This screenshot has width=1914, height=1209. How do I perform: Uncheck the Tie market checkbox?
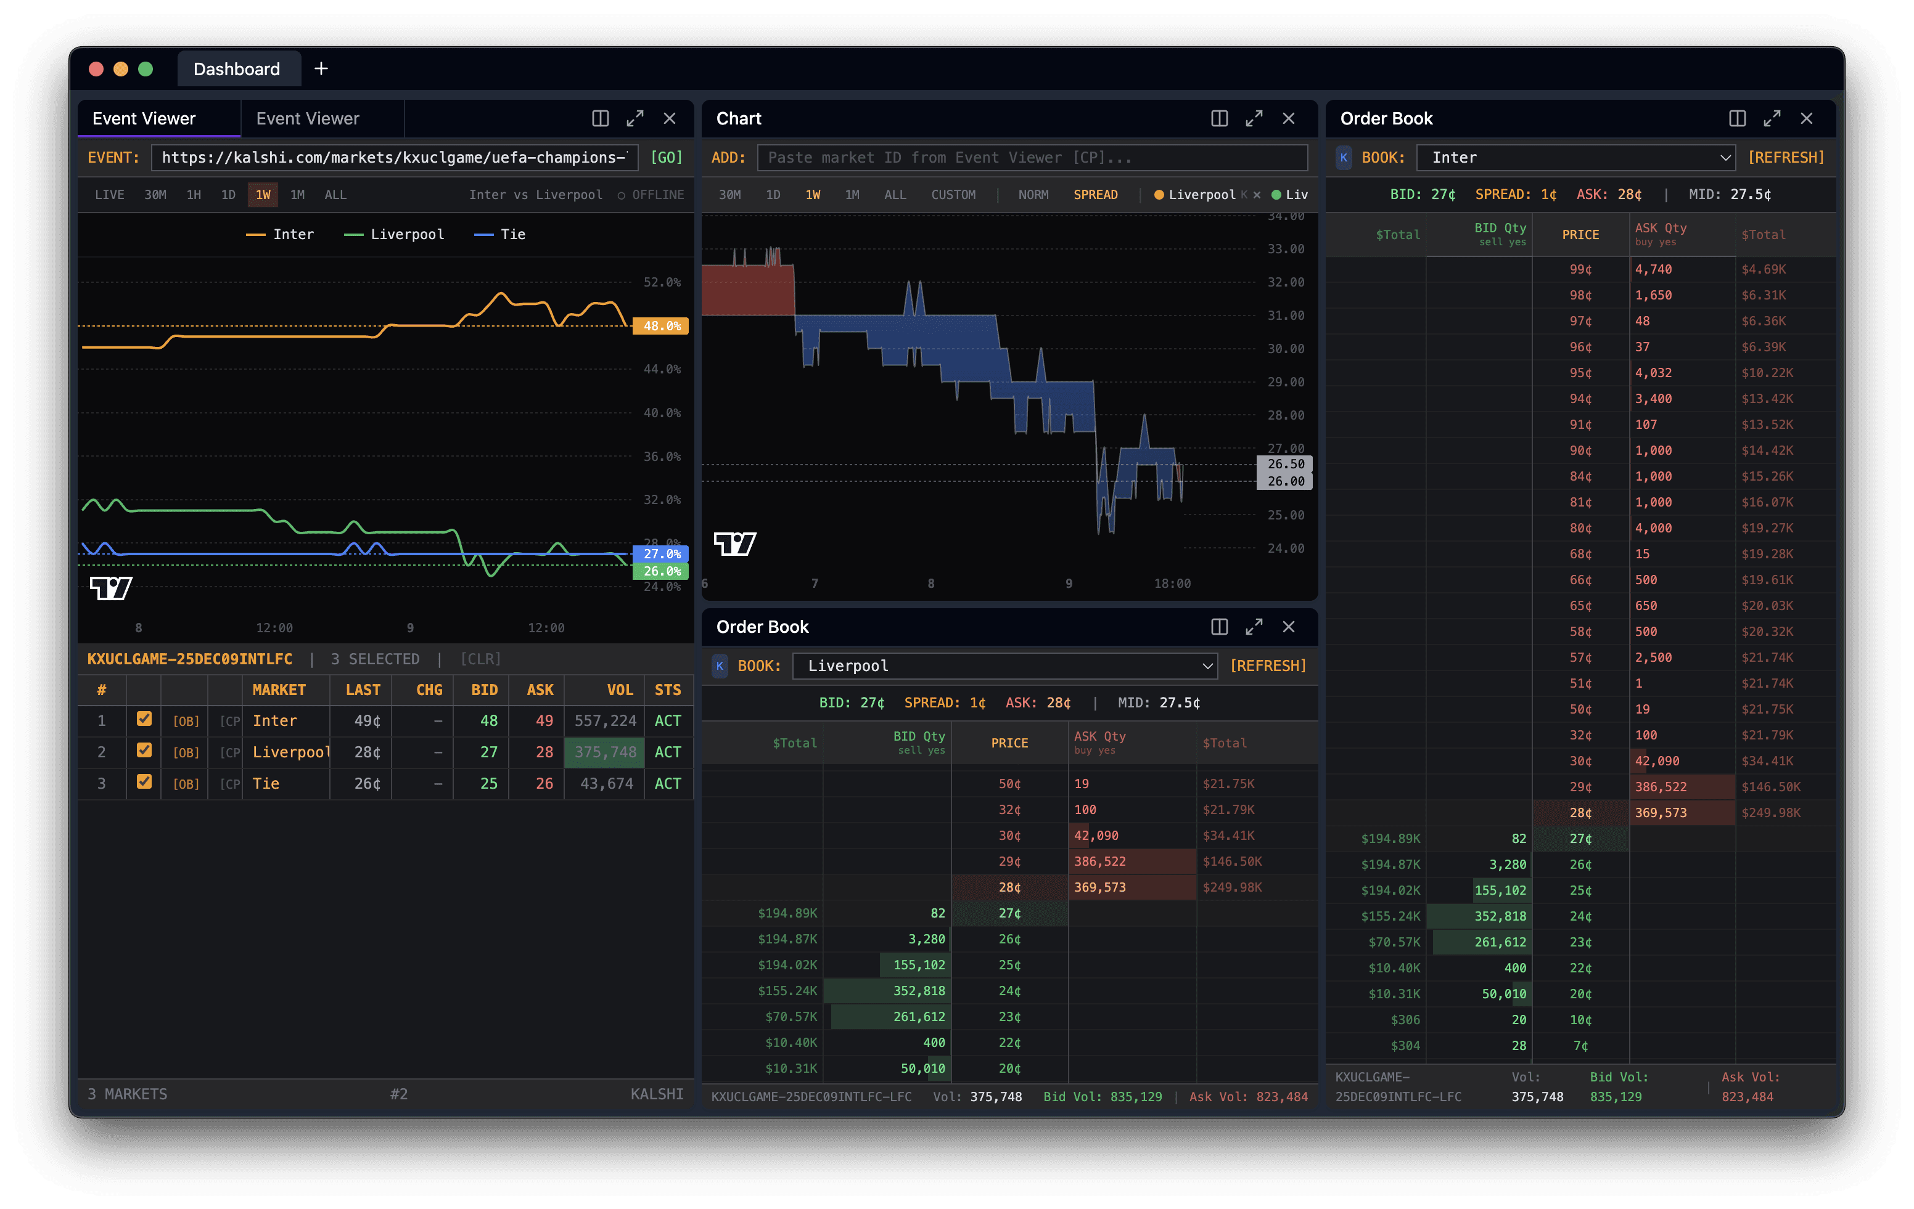click(x=144, y=781)
